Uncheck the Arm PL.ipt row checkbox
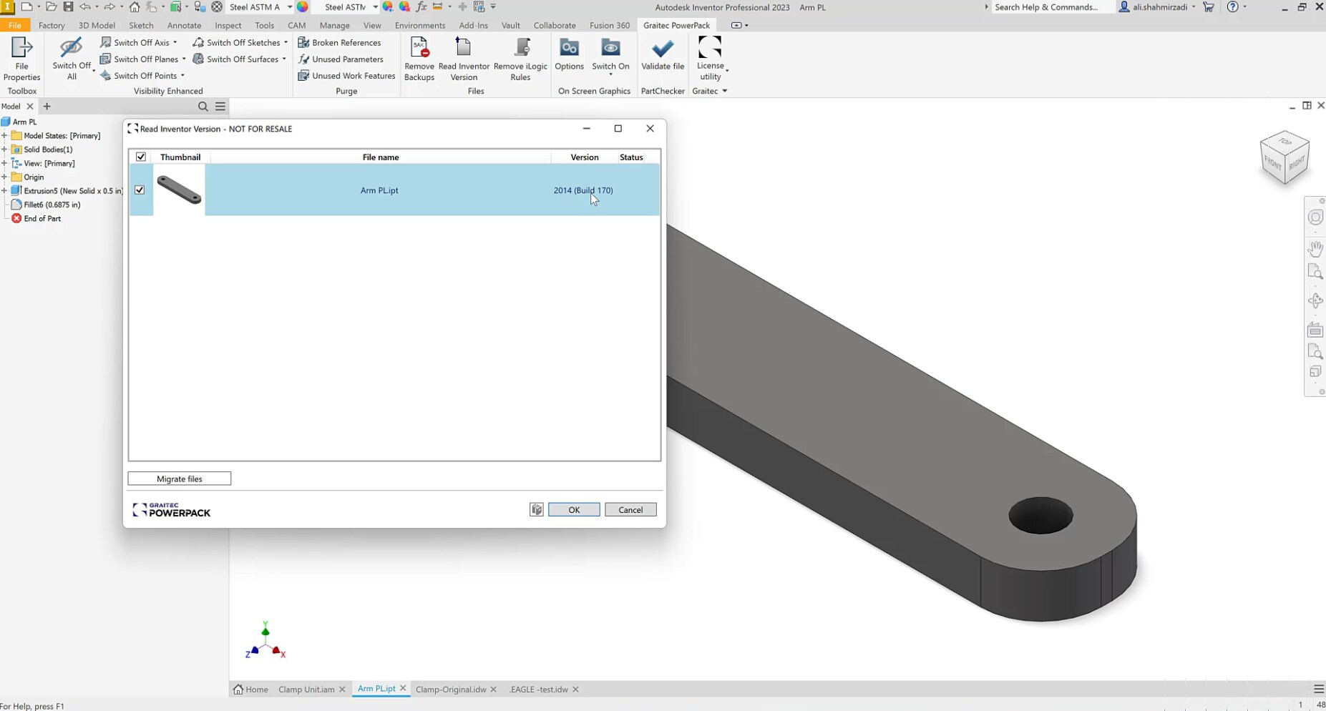The image size is (1326, 711). 140,190
